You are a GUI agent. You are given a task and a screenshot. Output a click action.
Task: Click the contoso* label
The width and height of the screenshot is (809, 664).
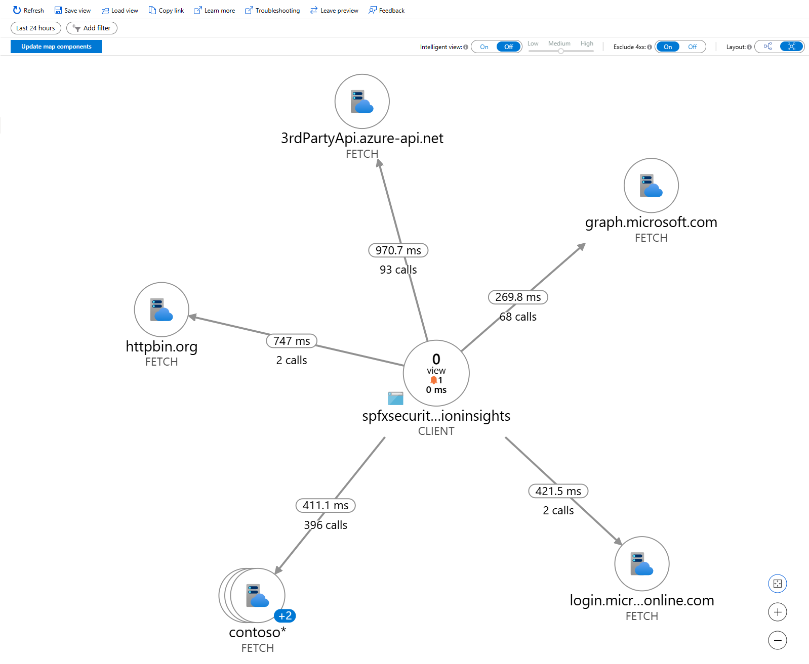tap(258, 632)
